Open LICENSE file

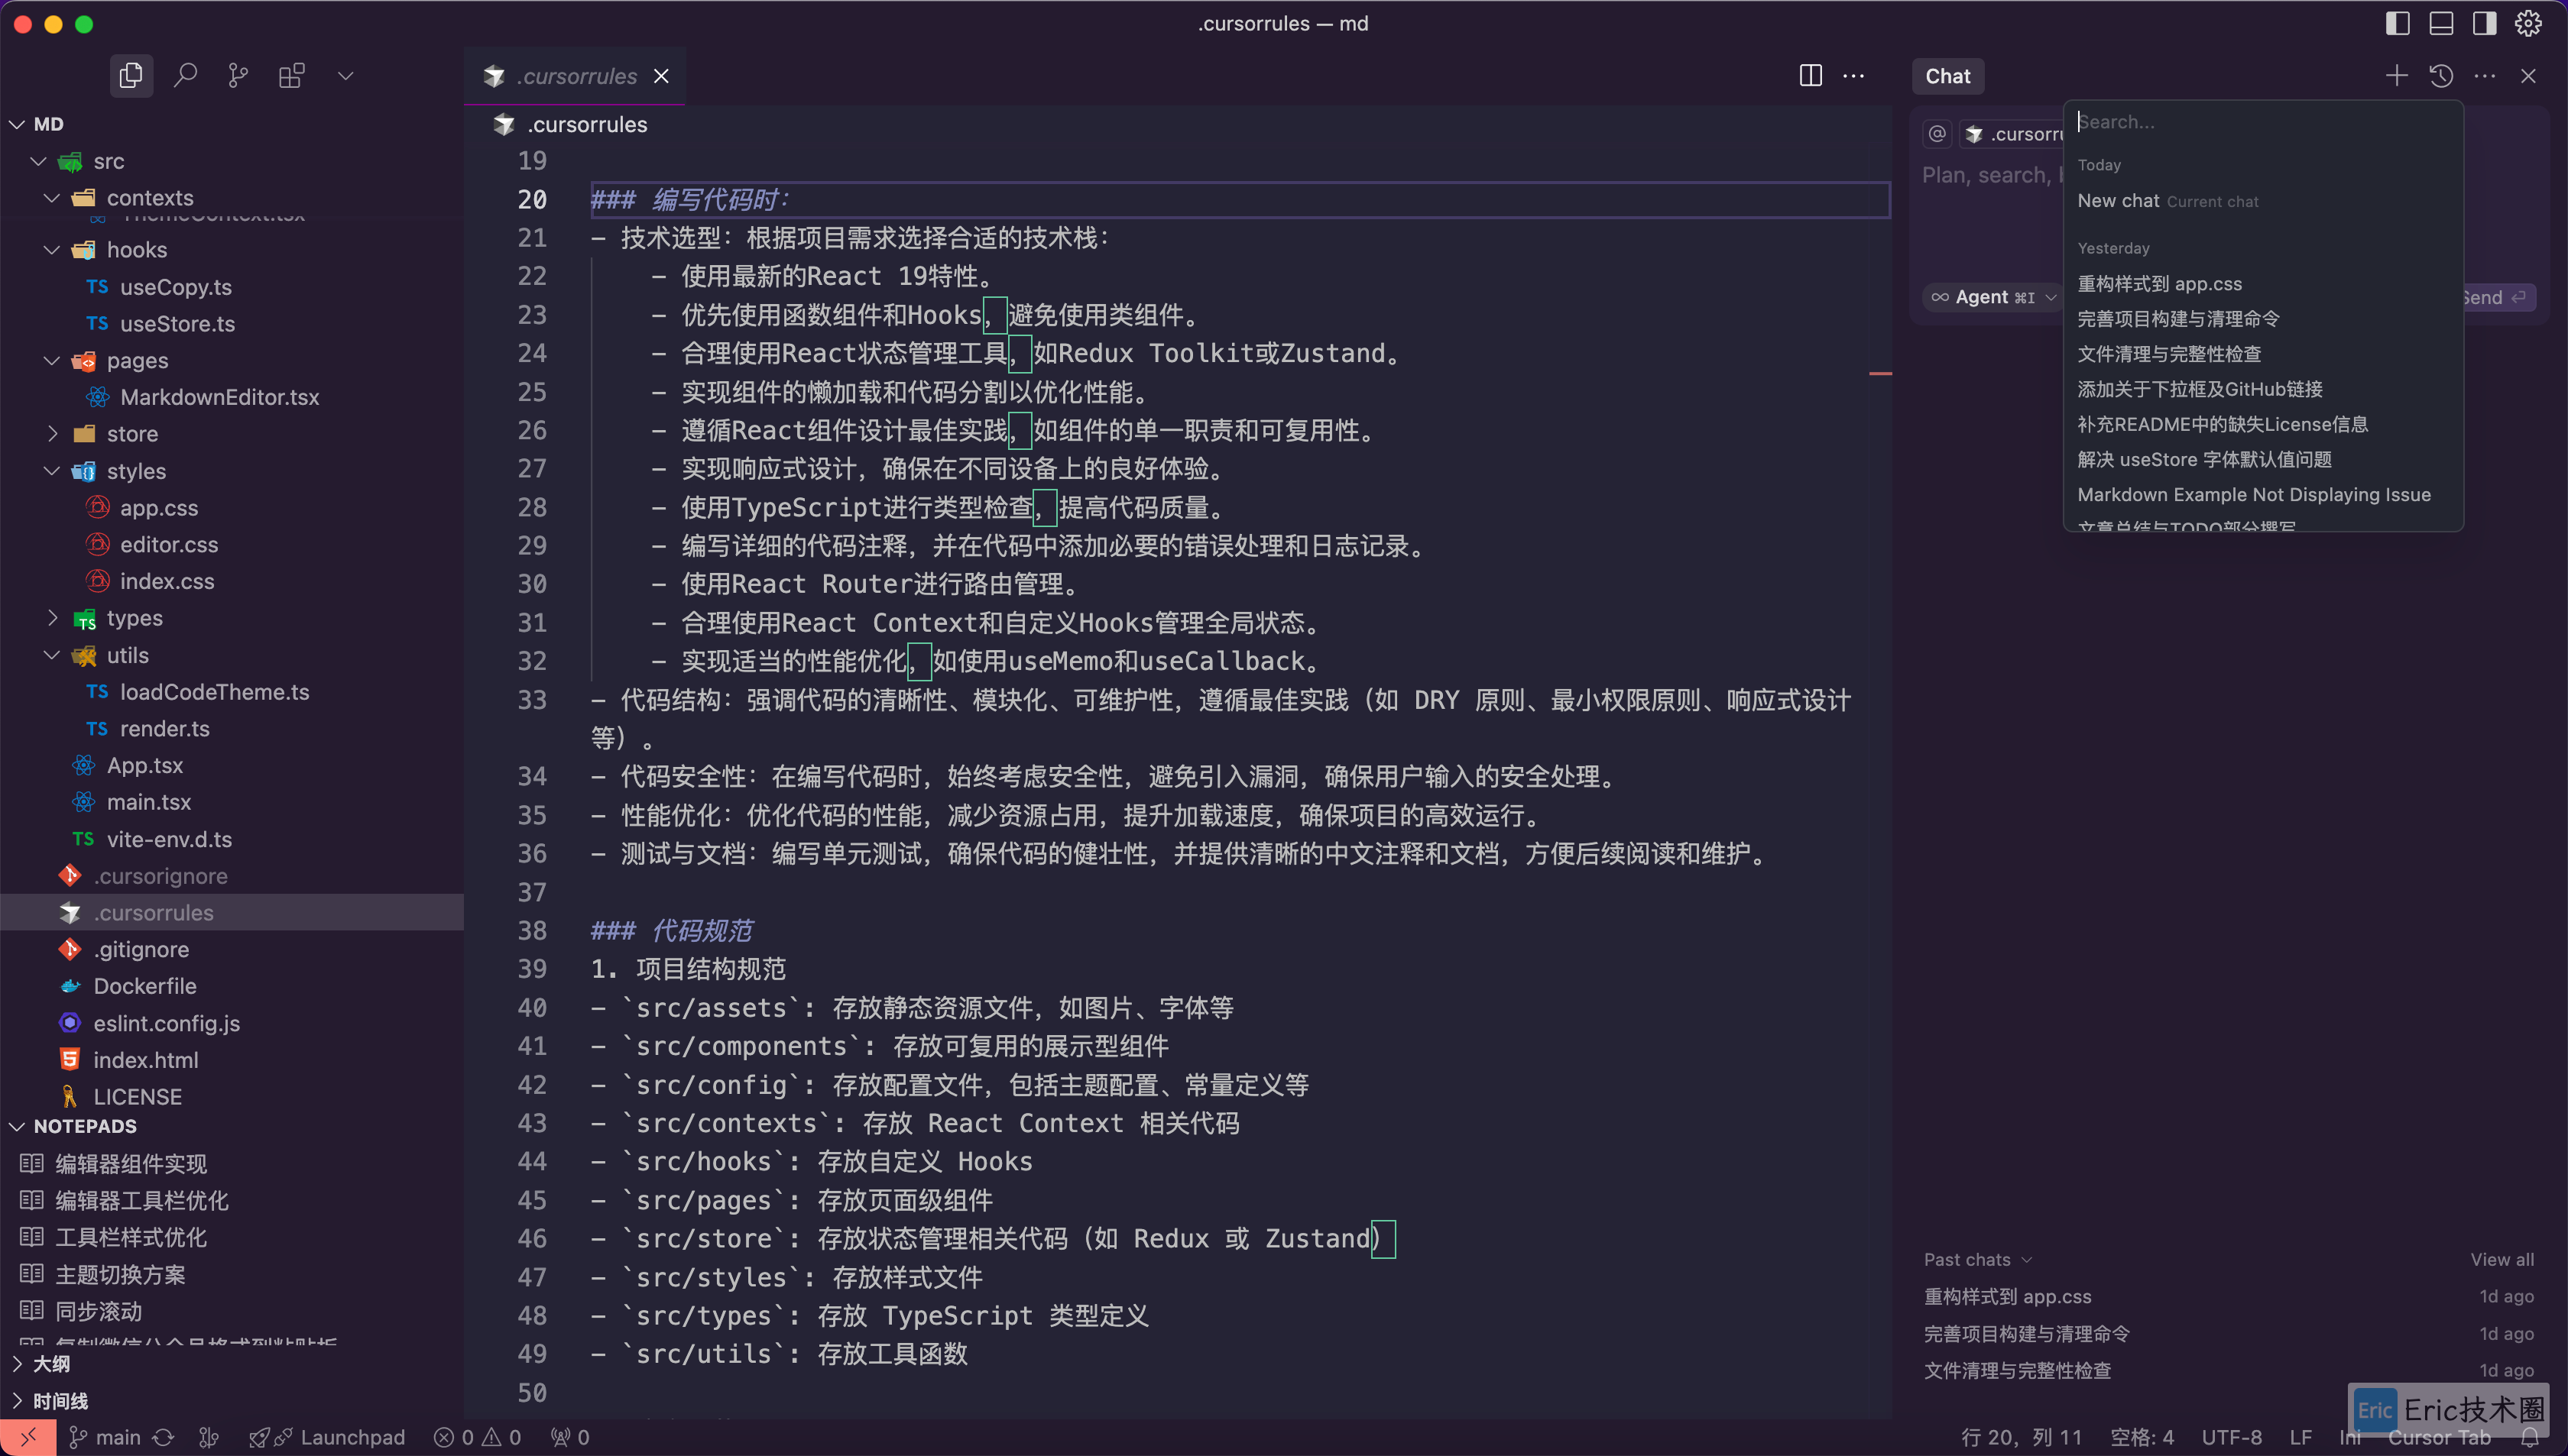137,1097
